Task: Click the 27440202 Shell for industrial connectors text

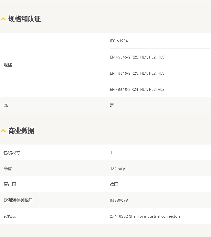Action: [x=145, y=216]
